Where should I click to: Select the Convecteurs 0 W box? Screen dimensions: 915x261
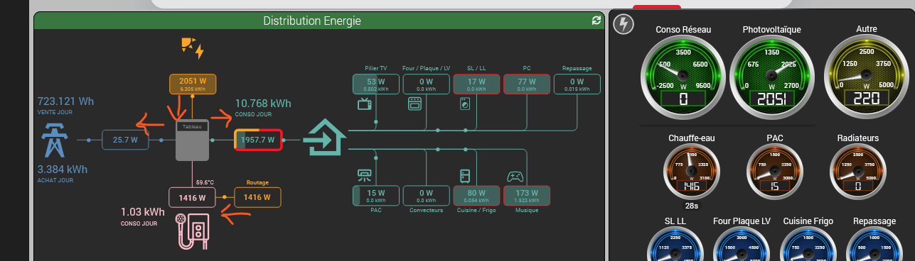coord(427,195)
